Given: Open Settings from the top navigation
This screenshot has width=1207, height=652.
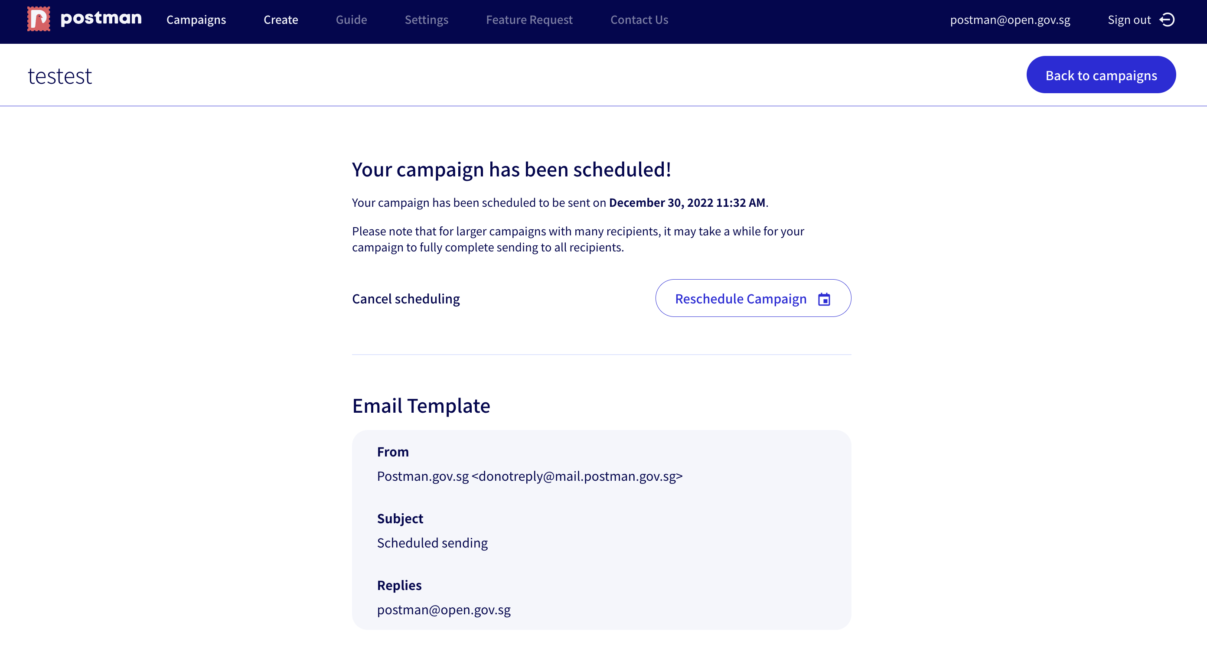Looking at the screenshot, I should click(426, 20).
